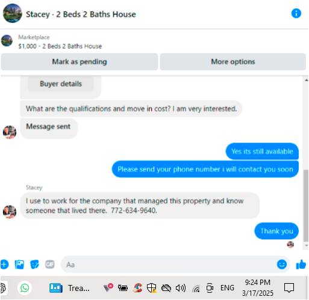The height and width of the screenshot is (300, 309).
Task: Send a thumbs-up like
Action: [301, 264]
